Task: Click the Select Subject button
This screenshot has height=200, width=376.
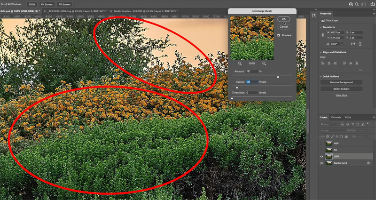Action: pyautogui.click(x=341, y=89)
